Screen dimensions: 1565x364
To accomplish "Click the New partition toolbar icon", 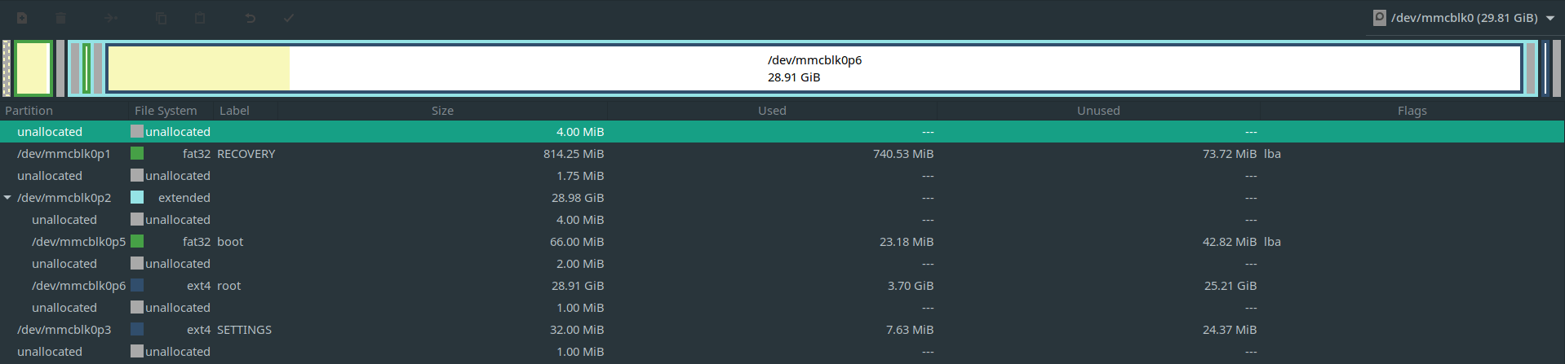I will pos(22,18).
